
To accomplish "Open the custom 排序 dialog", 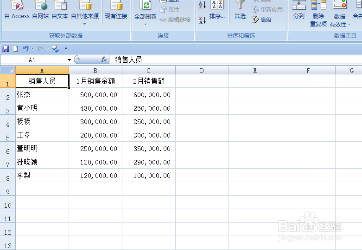I will click(217, 10).
